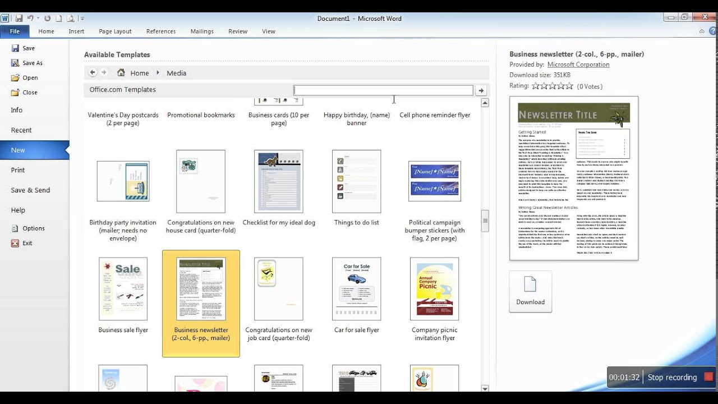Click the Redo icon in Quick Access Toolbar

47,18
